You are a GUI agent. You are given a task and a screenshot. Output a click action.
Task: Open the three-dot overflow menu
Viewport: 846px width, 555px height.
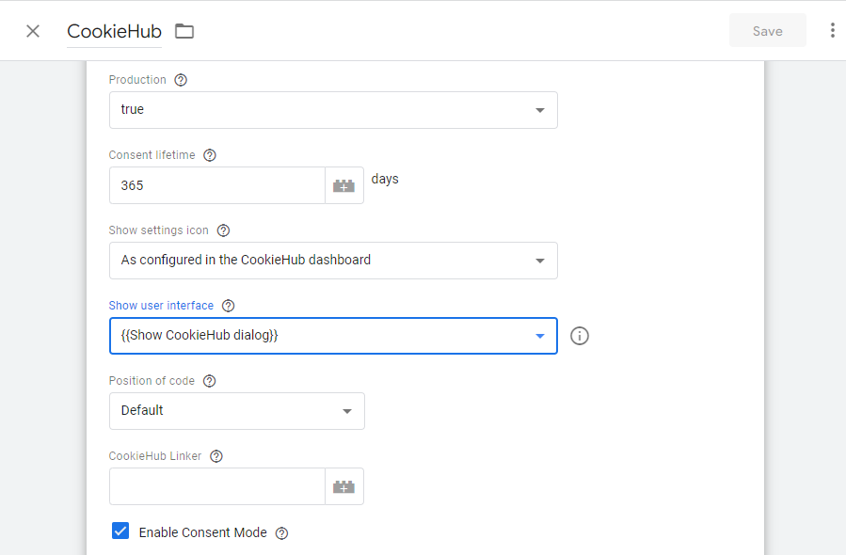pos(832,30)
